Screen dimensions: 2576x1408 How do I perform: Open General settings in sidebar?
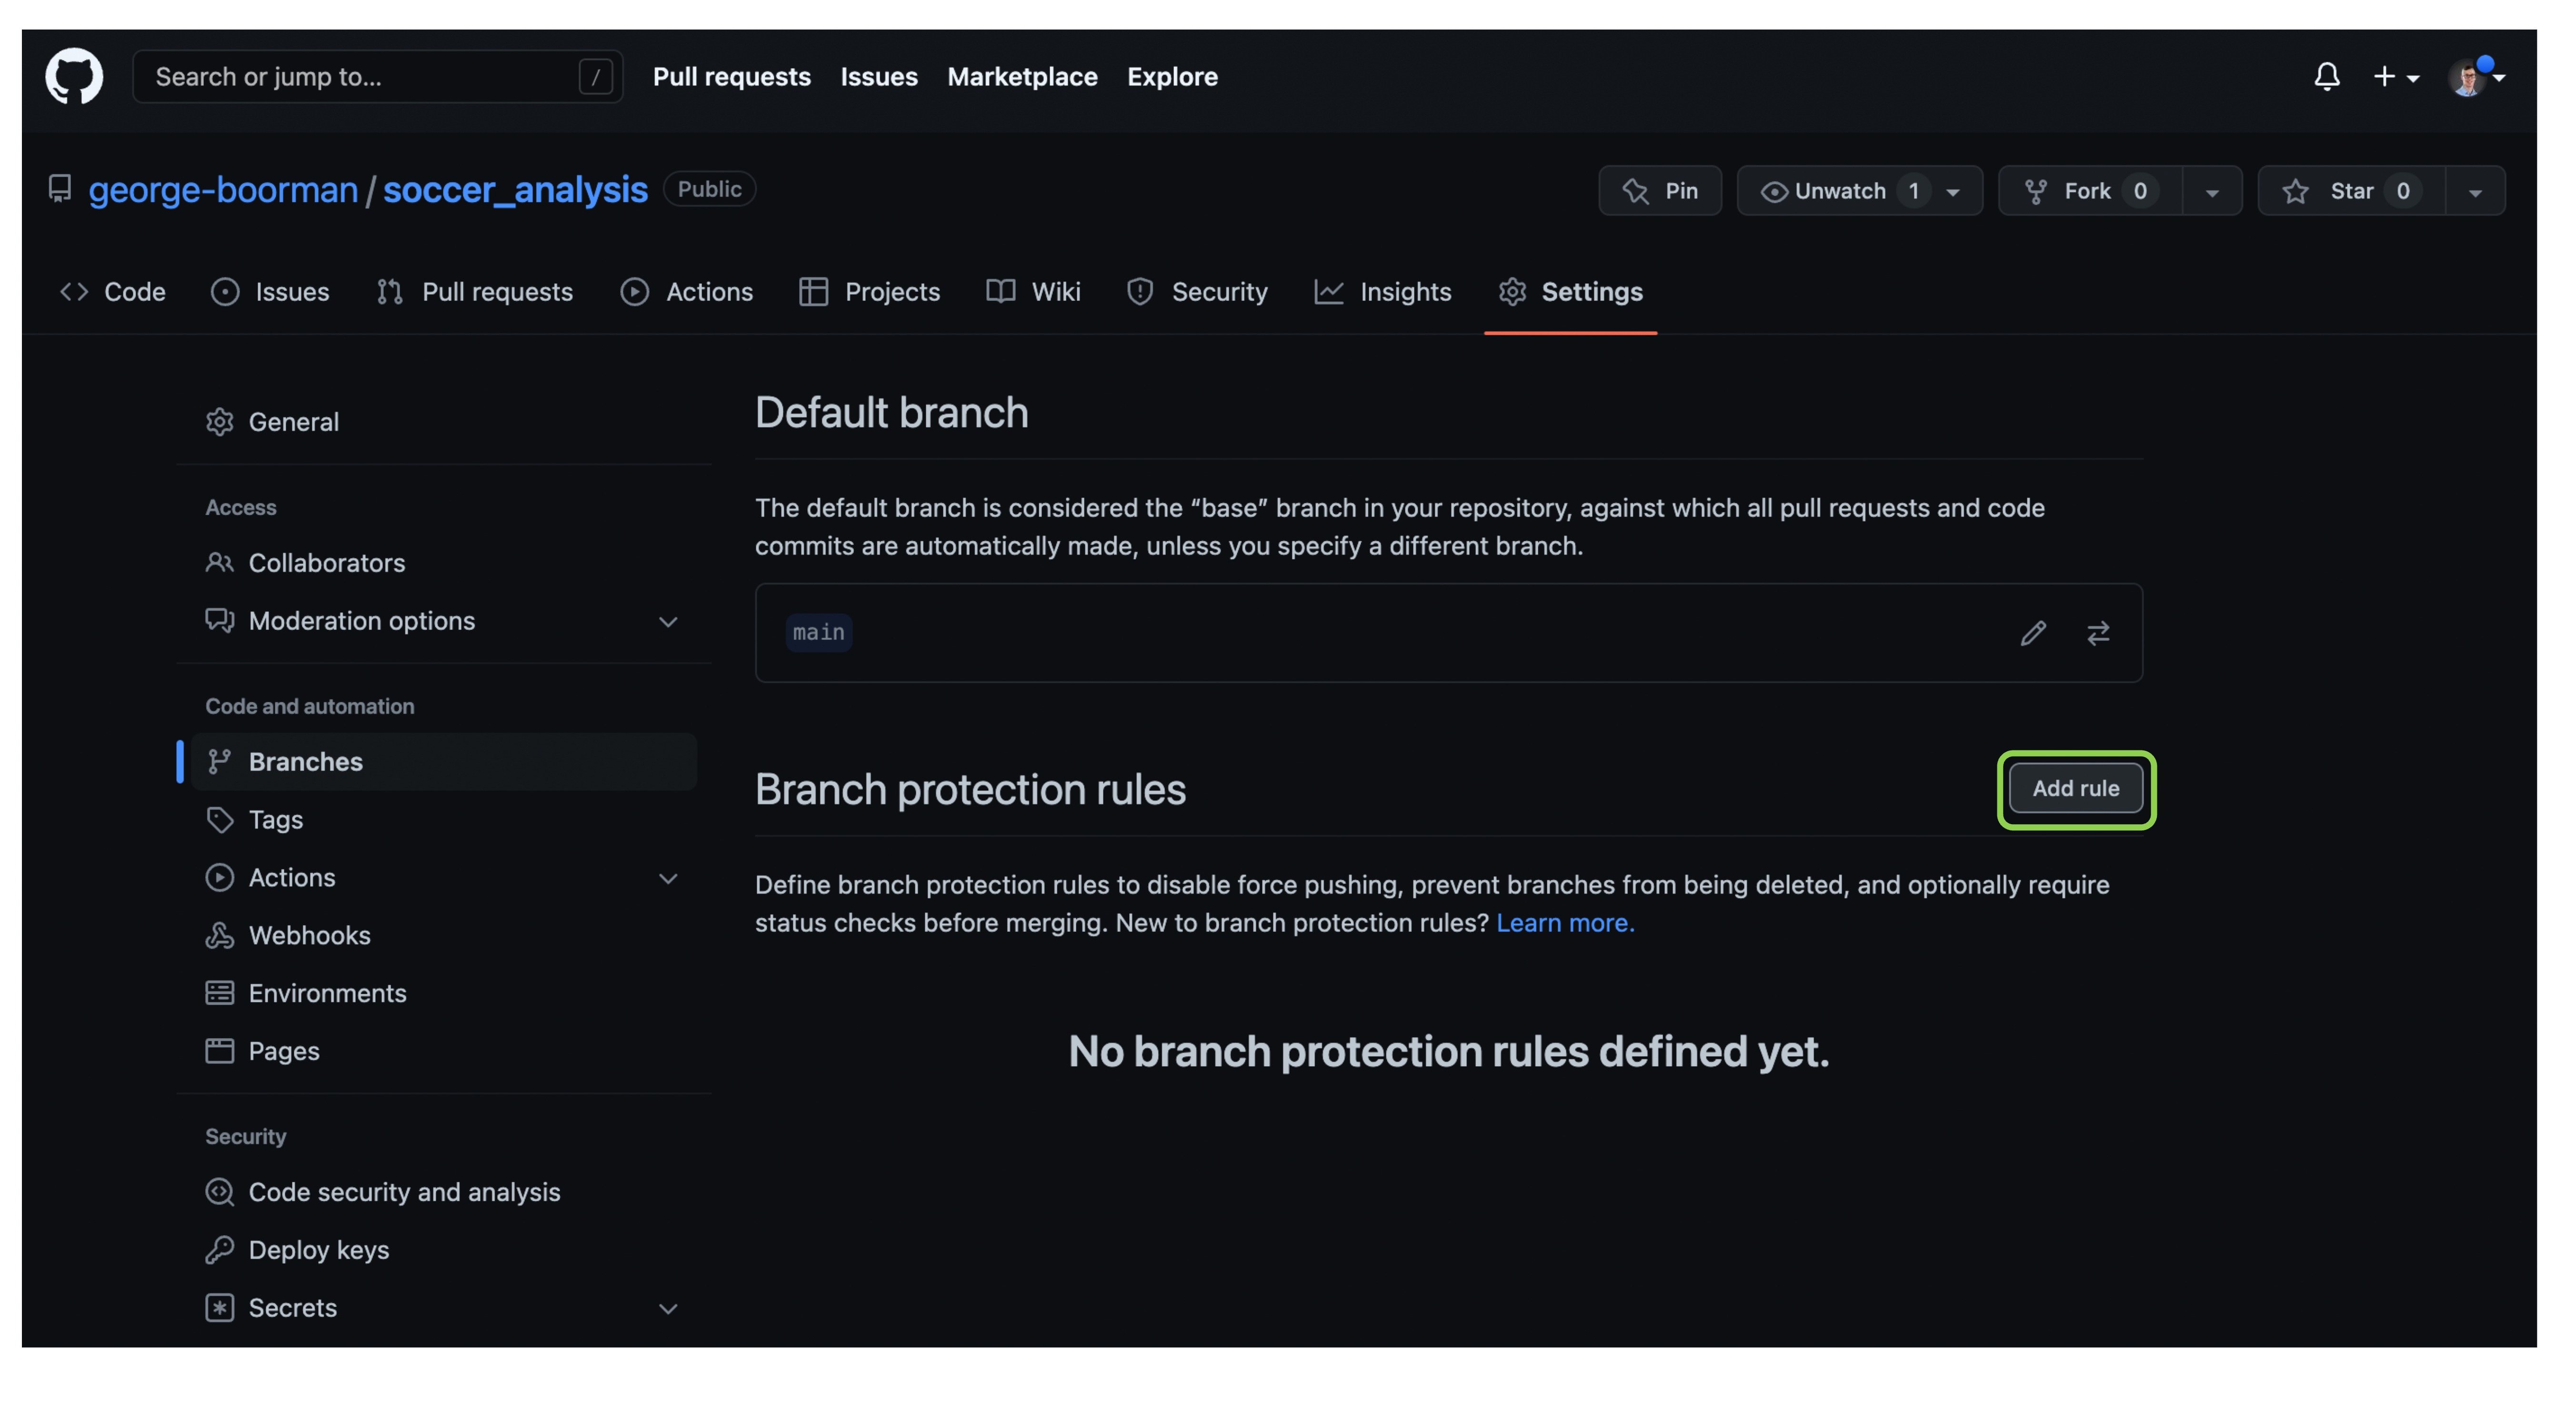[x=444, y=422]
